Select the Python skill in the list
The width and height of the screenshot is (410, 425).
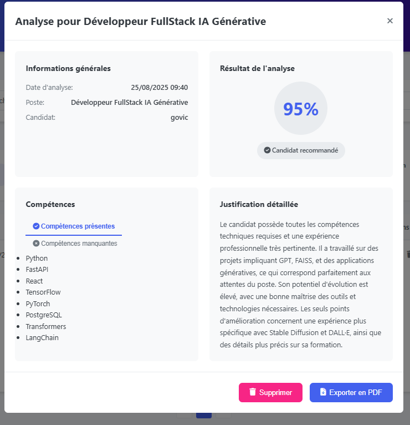tap(37, 259)
